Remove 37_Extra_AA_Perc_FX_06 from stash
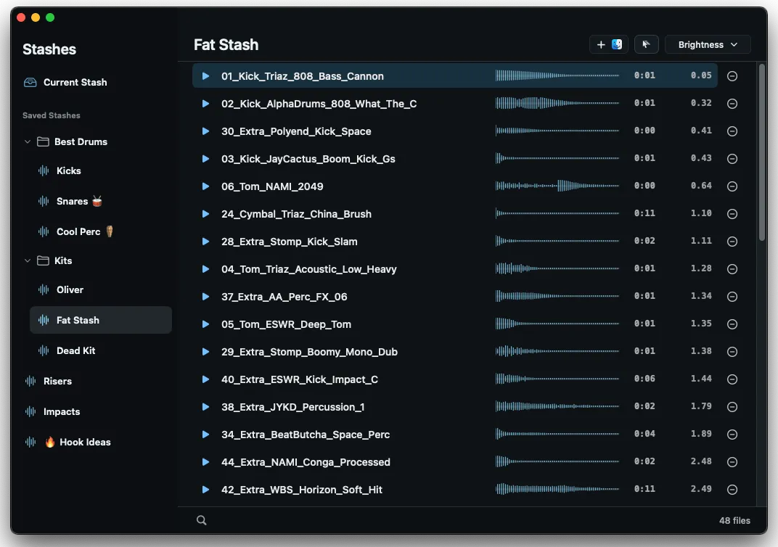This screenshot has height=547, width=778. point(732,297)
